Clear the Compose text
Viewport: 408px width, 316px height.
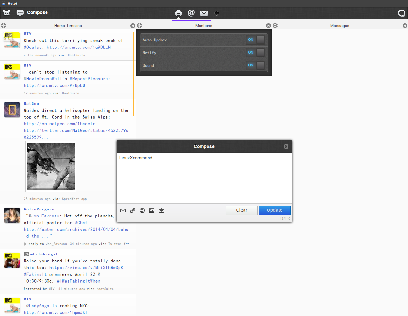(x=241, y=210)
